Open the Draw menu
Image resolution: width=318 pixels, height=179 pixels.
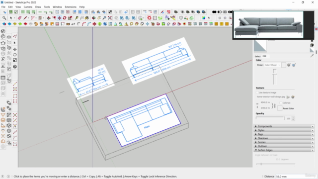pyautogui.click(x=38, y=7)
